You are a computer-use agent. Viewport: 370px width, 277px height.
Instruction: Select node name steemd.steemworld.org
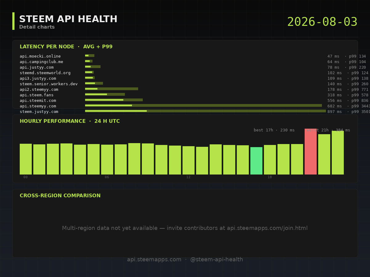coord(45,73)
